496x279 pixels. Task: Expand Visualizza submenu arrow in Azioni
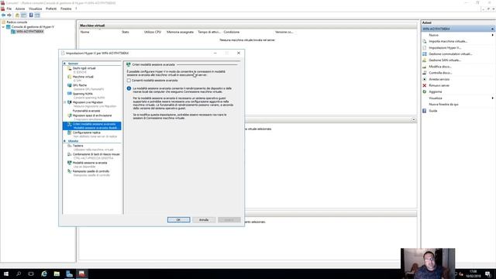(493, 98)
